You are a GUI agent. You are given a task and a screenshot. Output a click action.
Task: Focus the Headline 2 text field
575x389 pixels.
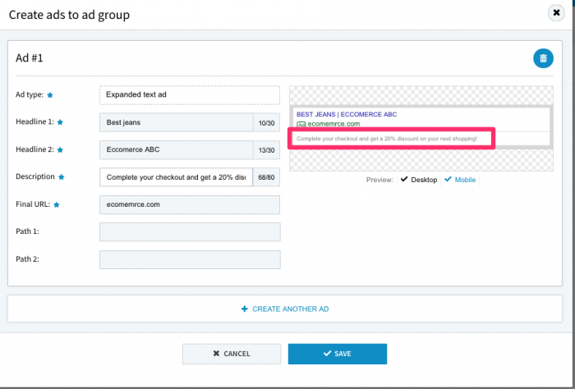point(177,149)
